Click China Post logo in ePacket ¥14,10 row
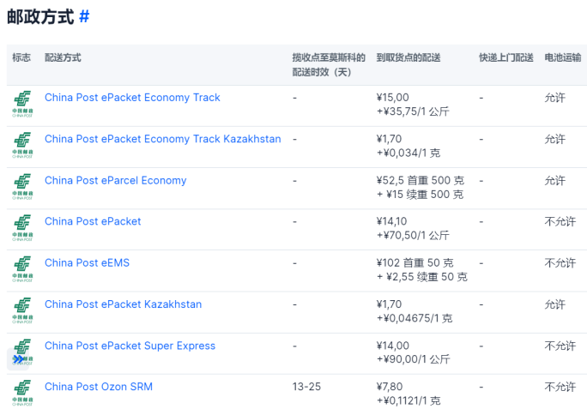587x415 pixels. point(22,228)
